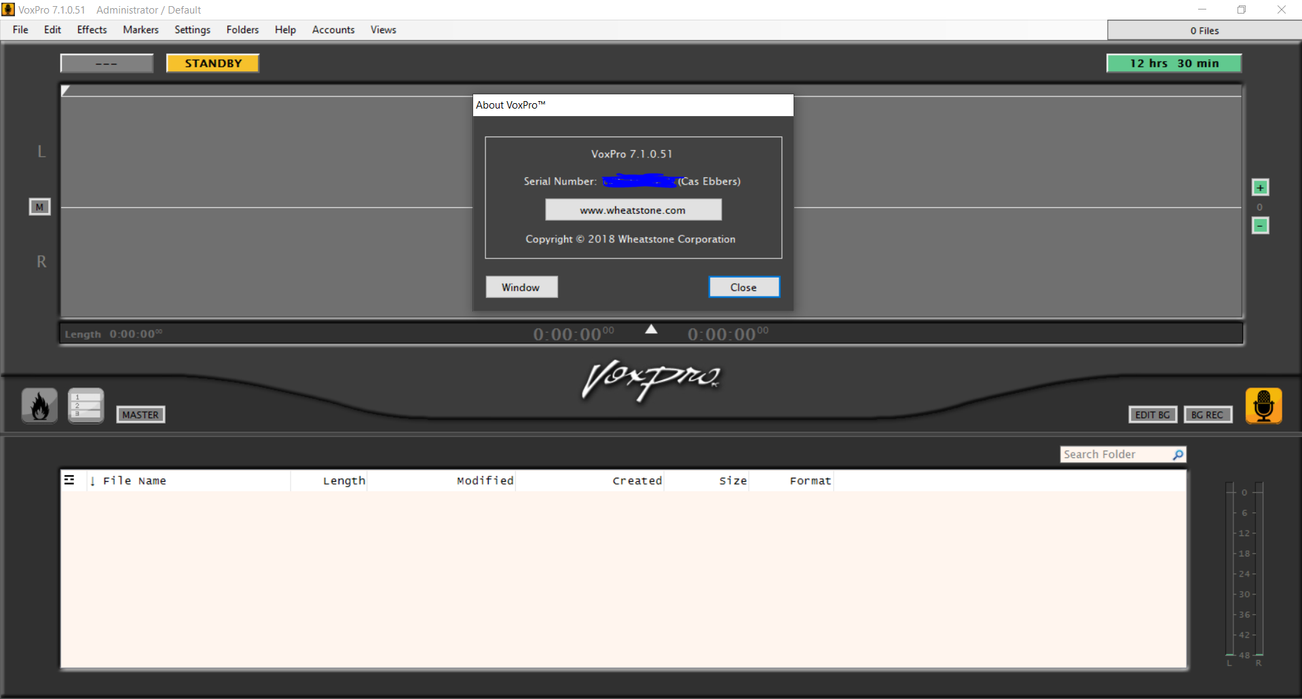This screenshot has height=699, width=1302.
Task: Open the Folders menu
Action: click(242, 30)
